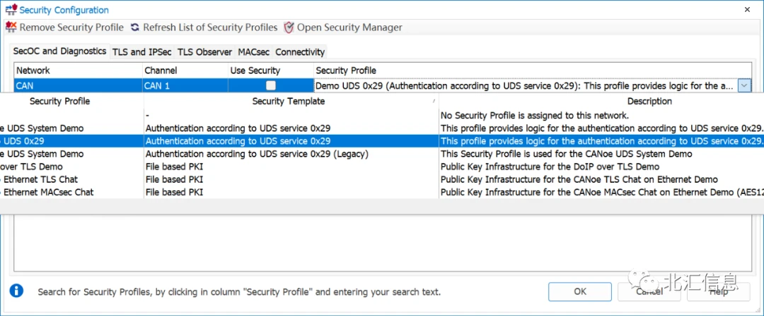
Task: Click the Open Security Manager shield icon
Action: point(289,28)
